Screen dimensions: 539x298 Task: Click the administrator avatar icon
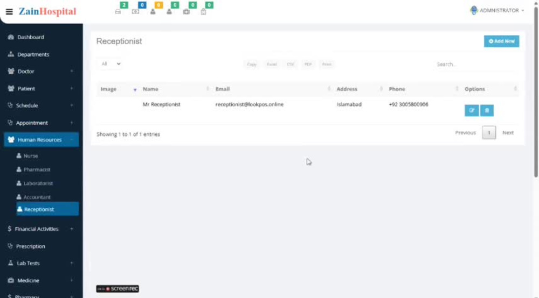coord(474,10)
